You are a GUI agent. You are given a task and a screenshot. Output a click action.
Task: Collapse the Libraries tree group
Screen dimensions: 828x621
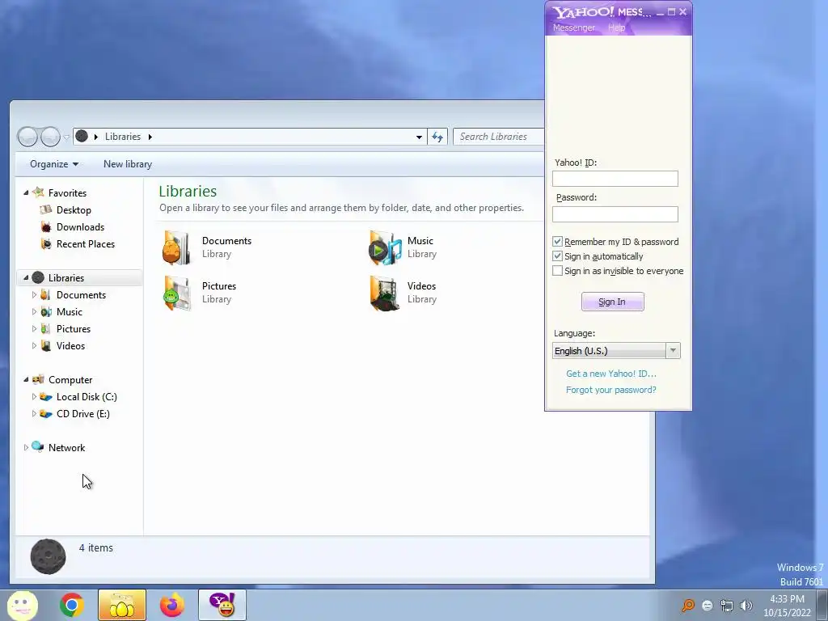point(26,278)
